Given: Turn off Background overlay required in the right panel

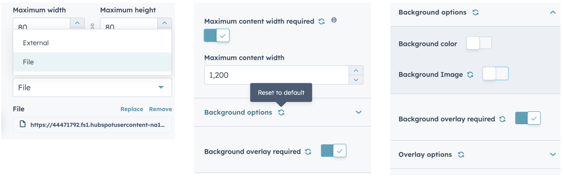Looking at the screenshot, I should [528, 118].
